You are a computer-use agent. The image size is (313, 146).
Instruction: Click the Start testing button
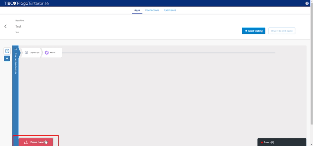254,31
